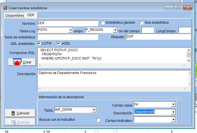Click the Crear button with table icon
The image size is (197, 133).
tap(22, 62)
